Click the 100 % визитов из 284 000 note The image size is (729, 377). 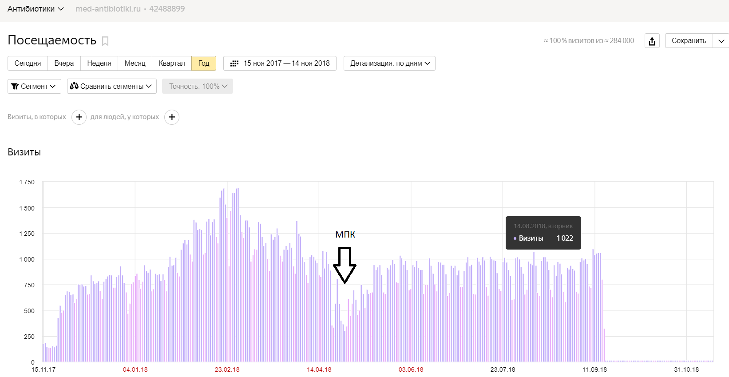pyautogui.click(x=589, y=41)
